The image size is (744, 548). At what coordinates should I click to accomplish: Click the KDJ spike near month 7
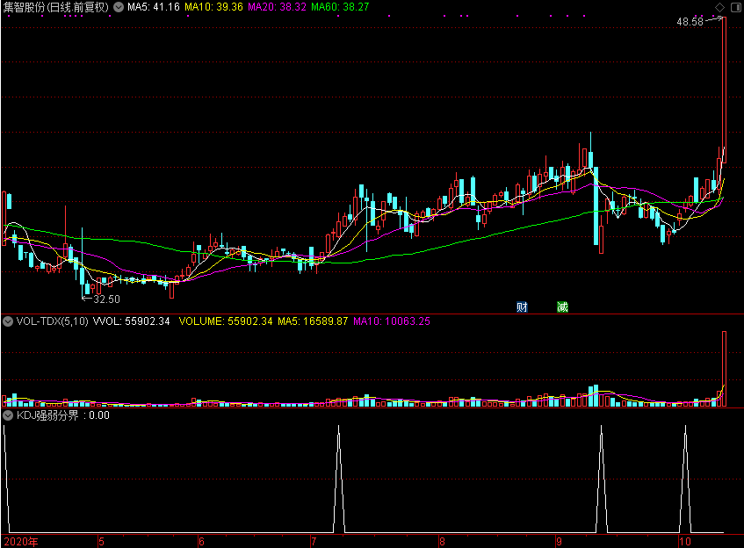pos(339,479)
